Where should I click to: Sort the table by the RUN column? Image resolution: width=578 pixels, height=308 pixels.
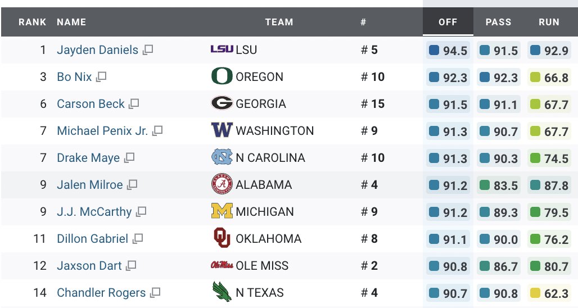click(549, 22)
